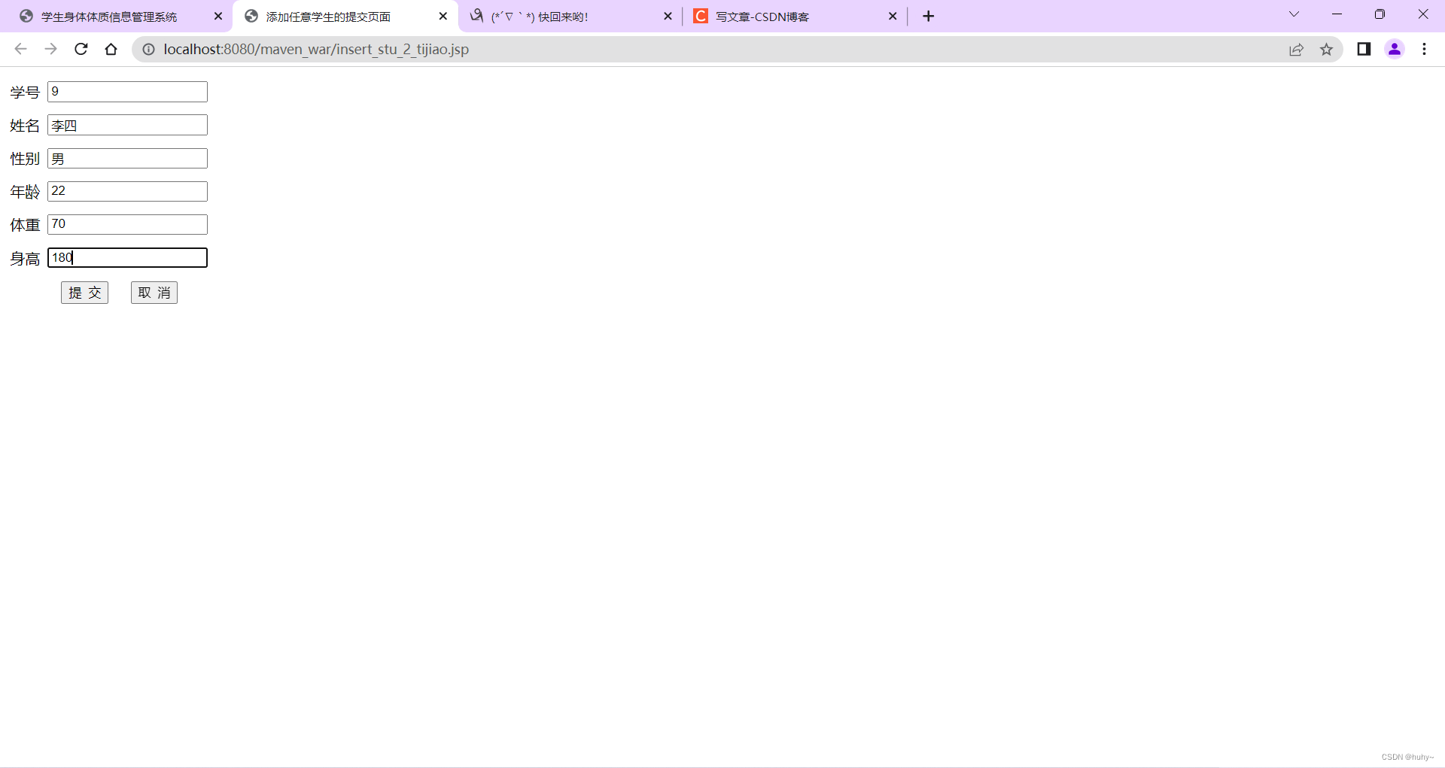1445x768 pixels.
Task: Bookmark this page with the star
Action: pos(1326,50)
